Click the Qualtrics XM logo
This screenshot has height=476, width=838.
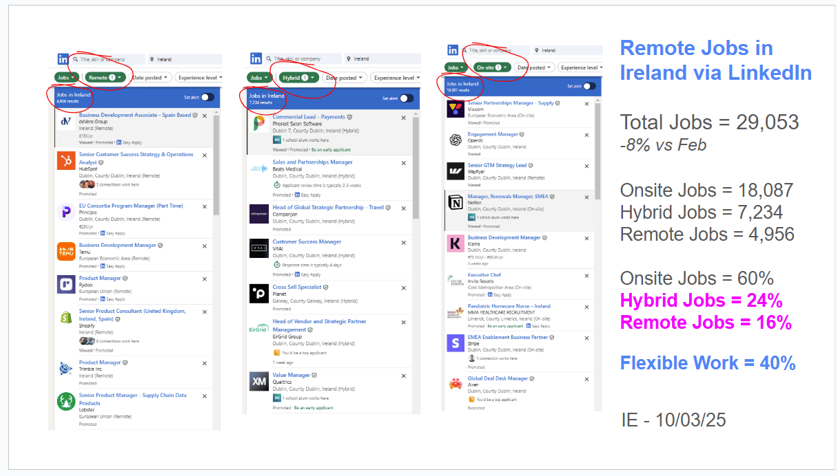pyautogui.click(x=259, y=382)
